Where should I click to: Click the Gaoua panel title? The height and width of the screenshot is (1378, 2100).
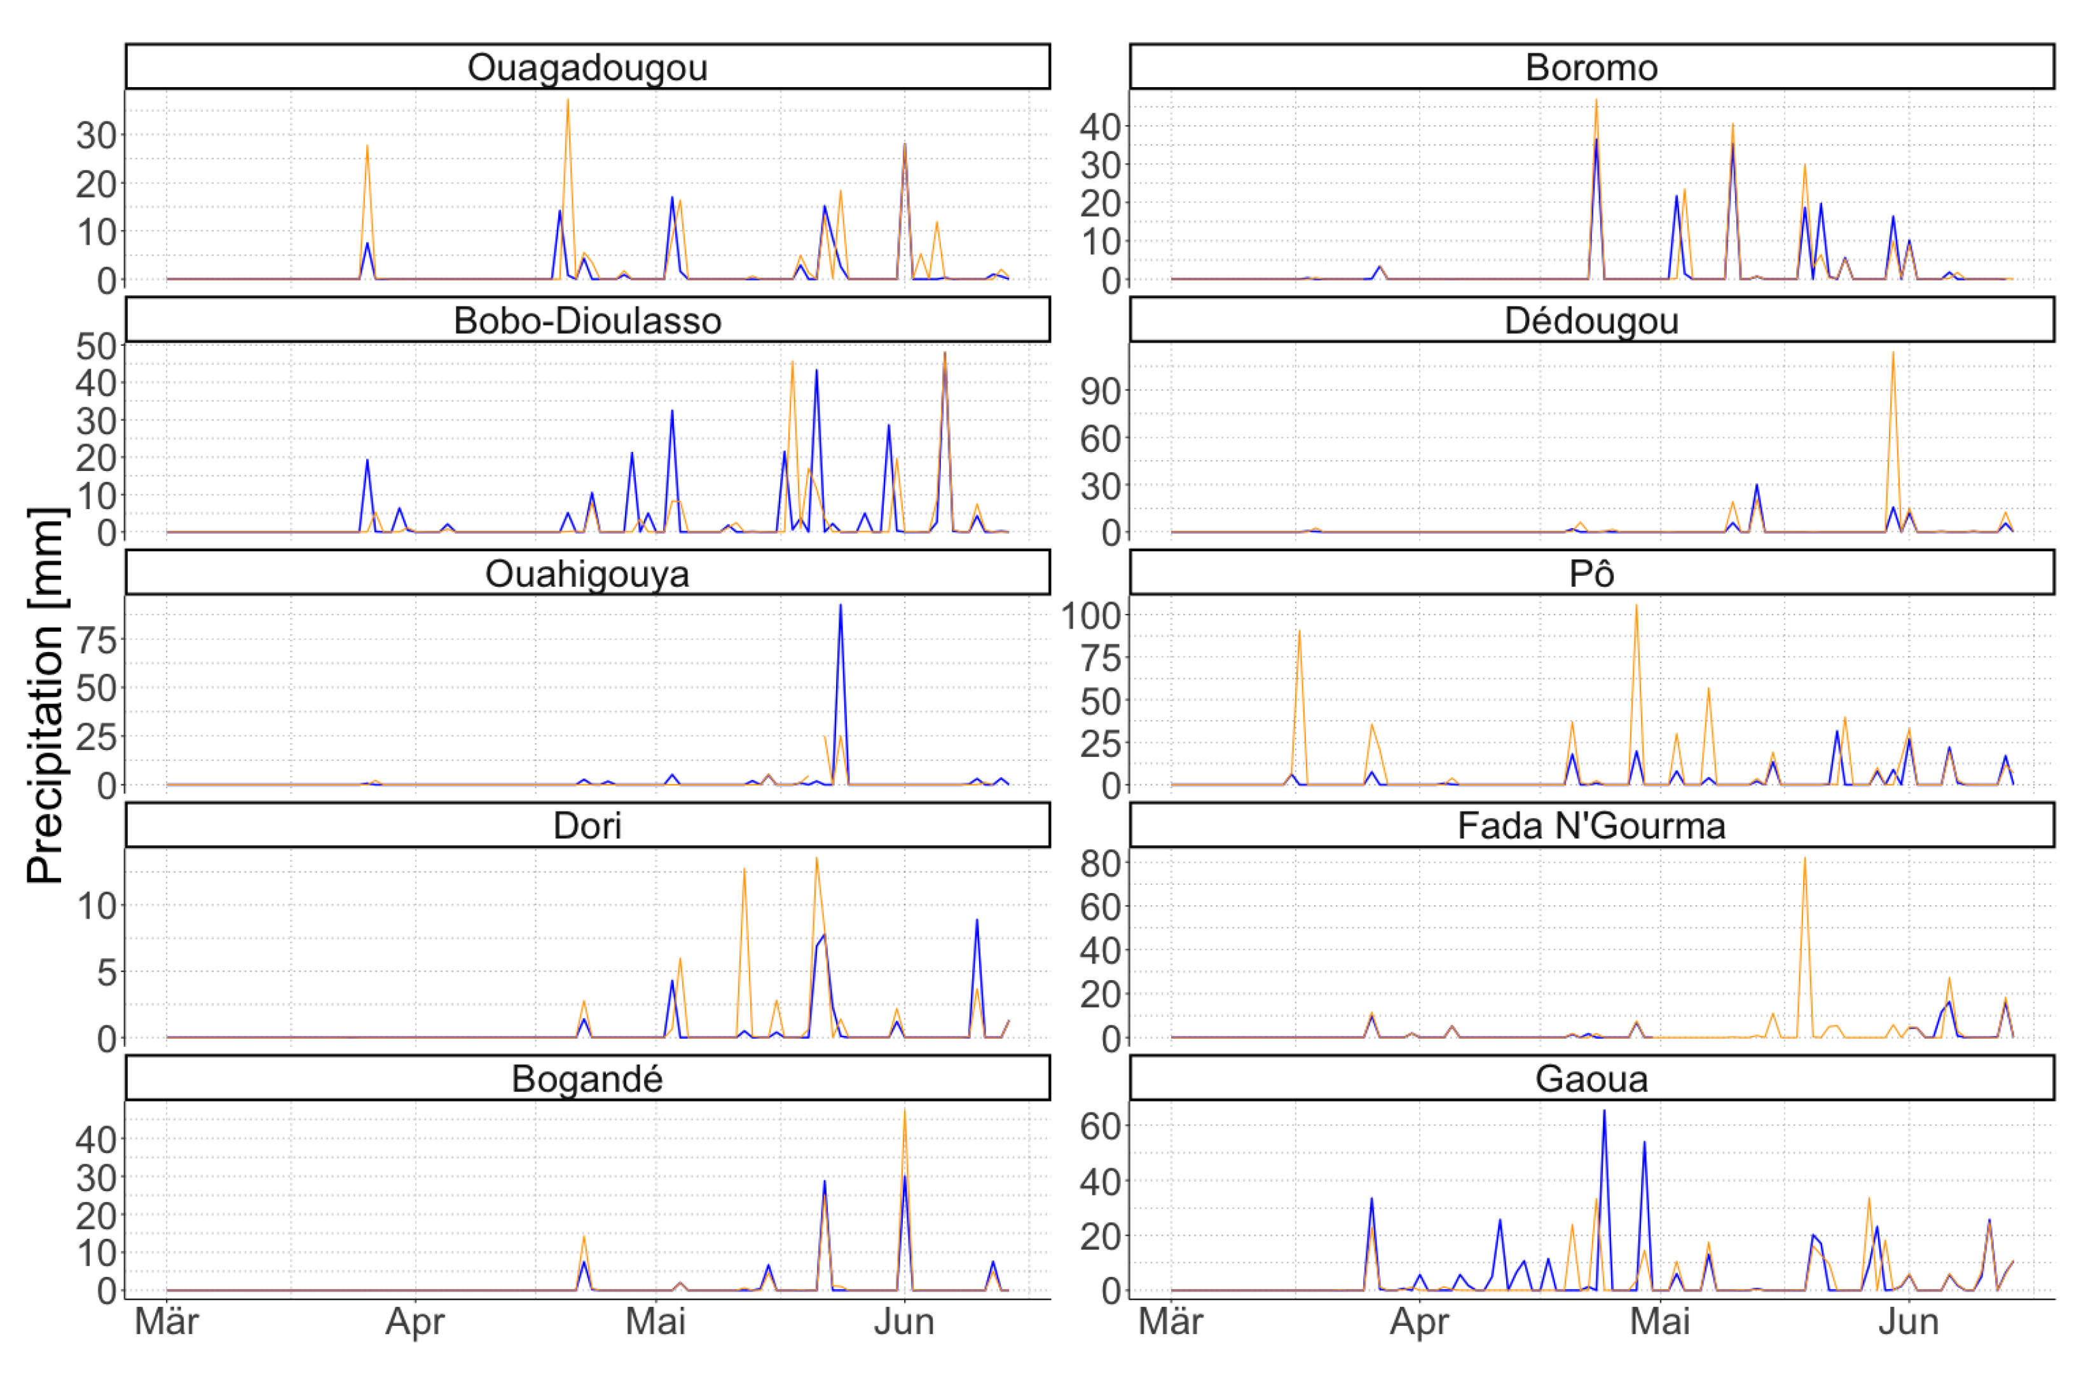pos(1591,1078)
